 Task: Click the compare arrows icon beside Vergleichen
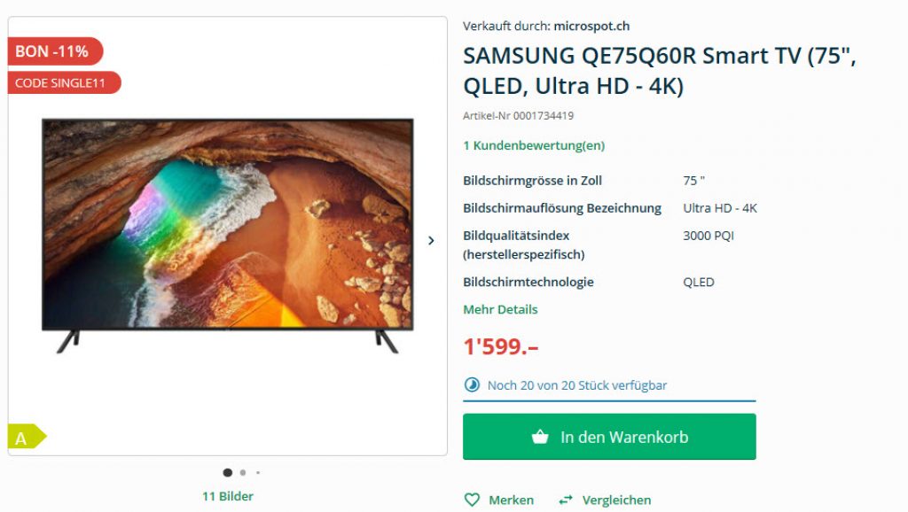(566, 500)
